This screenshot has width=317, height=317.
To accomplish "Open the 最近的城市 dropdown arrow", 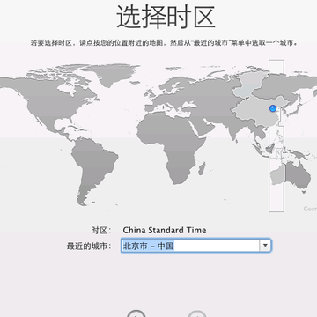I will point(265,246).
